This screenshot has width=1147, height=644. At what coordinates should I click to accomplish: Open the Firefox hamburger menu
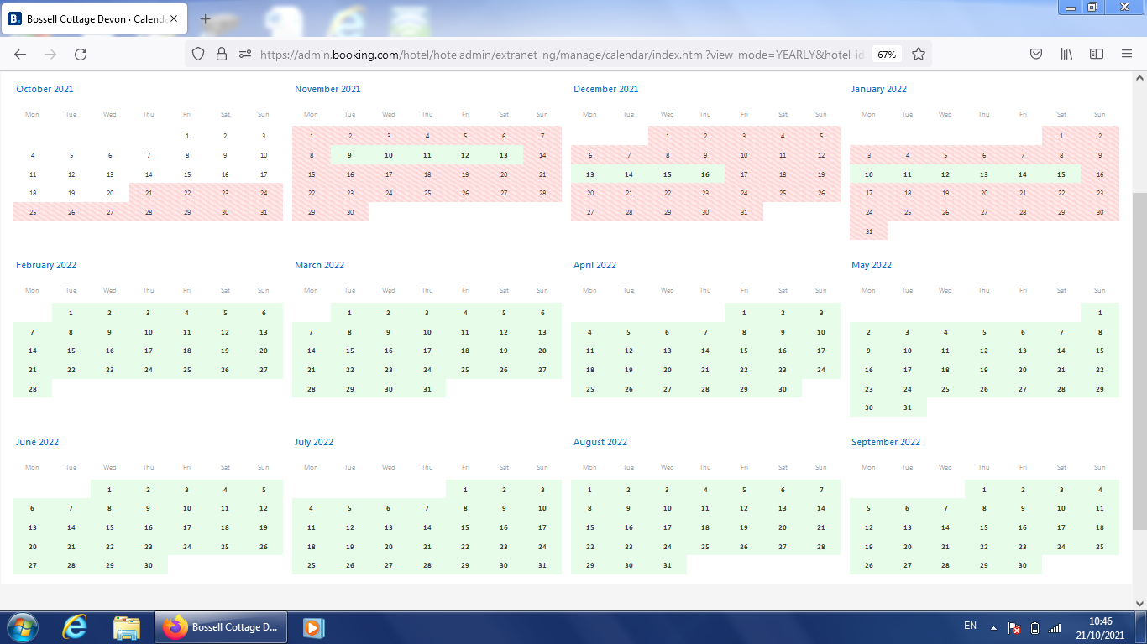[x=1127, y=54]
